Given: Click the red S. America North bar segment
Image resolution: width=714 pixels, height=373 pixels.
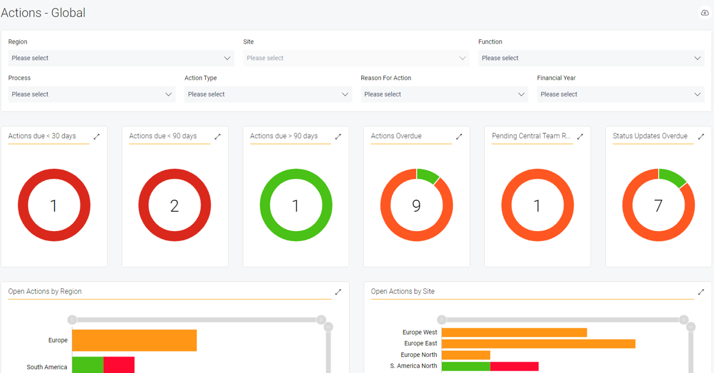Looking at the screenshot, I should (x=514, y=366).
